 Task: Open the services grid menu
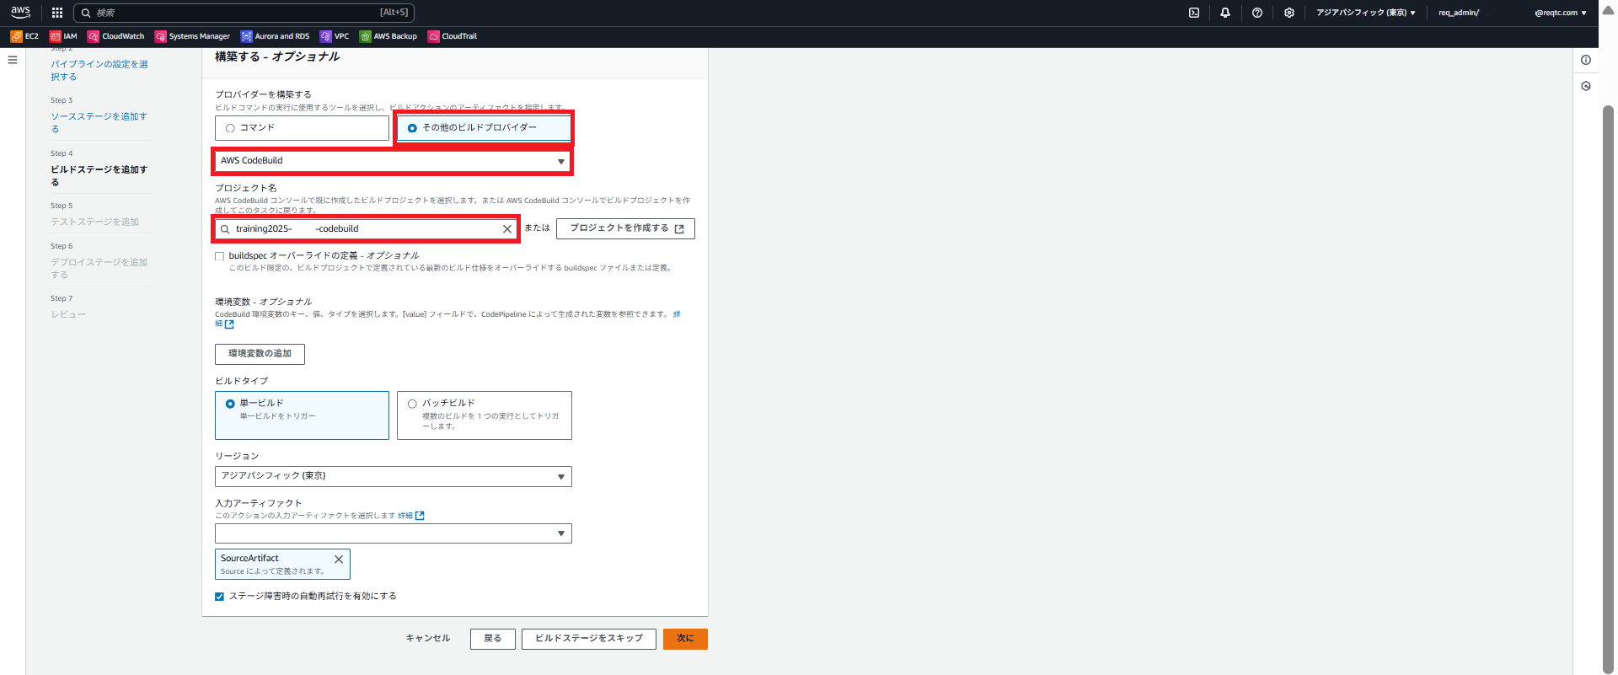coord(57,13)
